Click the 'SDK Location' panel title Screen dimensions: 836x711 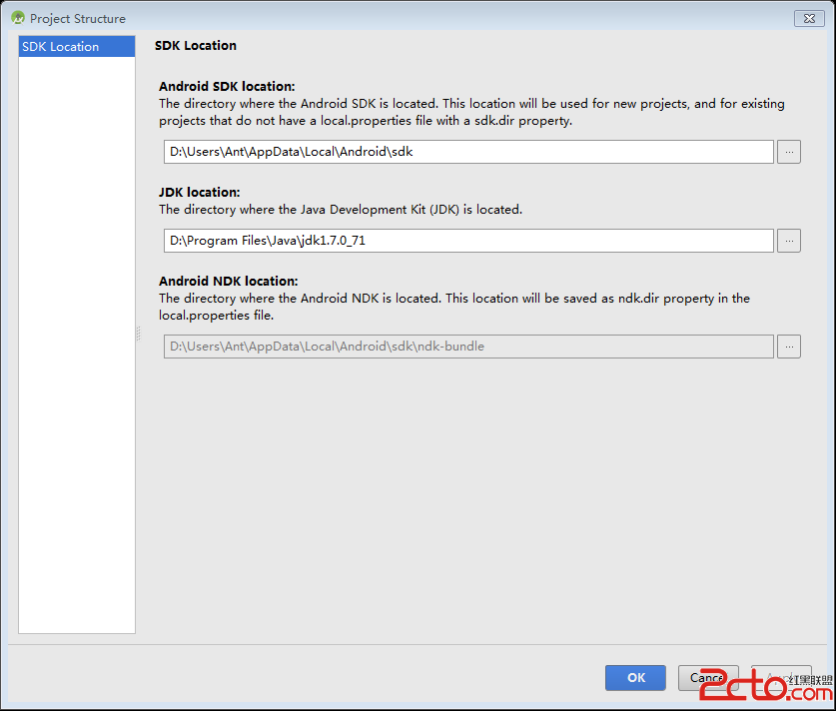[x=196, y=45]
